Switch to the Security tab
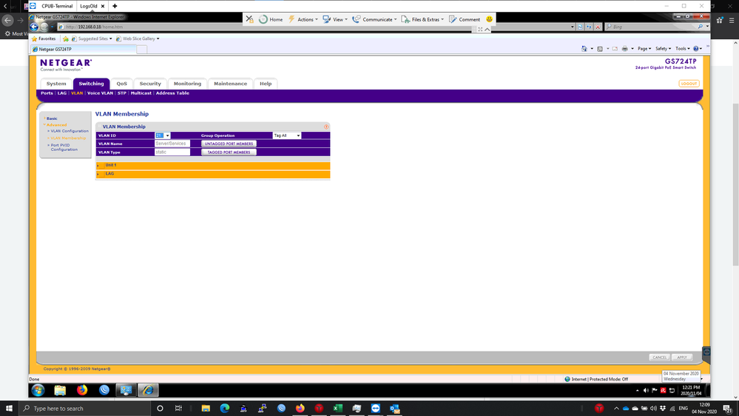Viewport: 739px width, 416px height. pyautogui.click(x=150, y=84)
